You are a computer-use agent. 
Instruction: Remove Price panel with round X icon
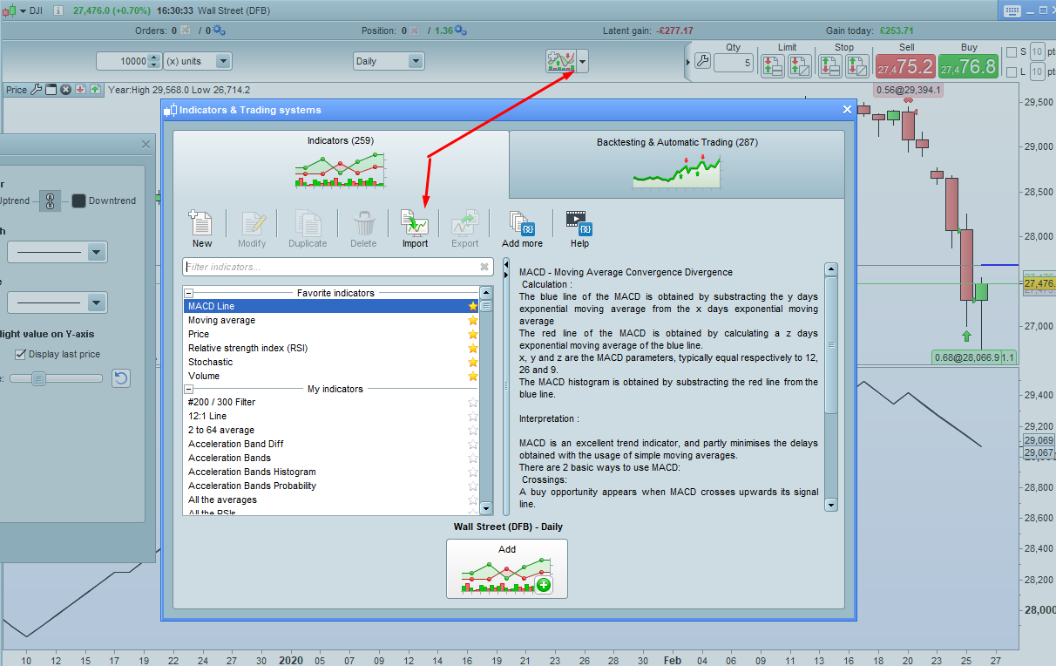[65, 89]
